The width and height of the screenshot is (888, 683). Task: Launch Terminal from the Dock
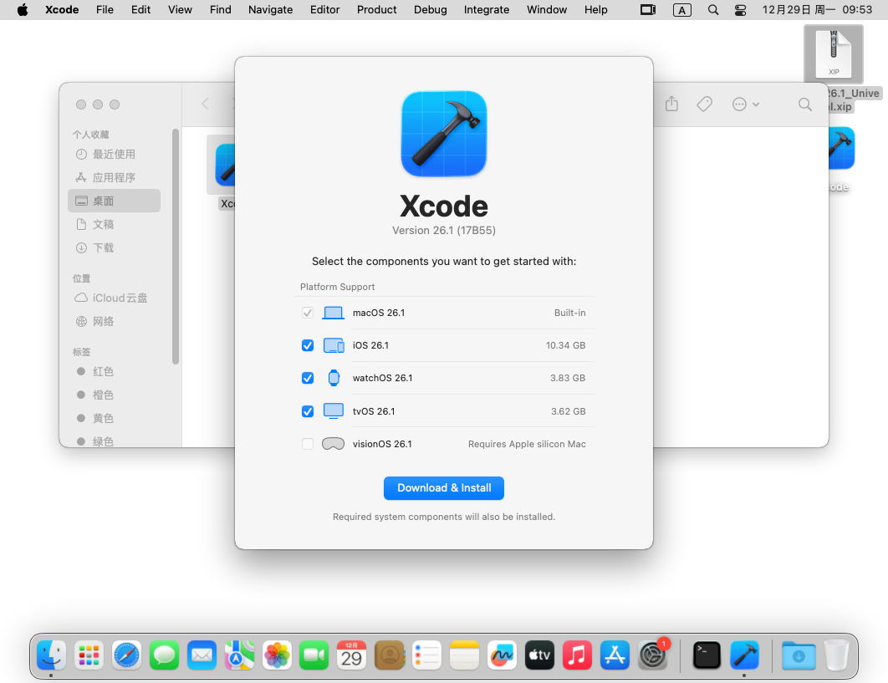pyautogui.click(x=707, y=655)
